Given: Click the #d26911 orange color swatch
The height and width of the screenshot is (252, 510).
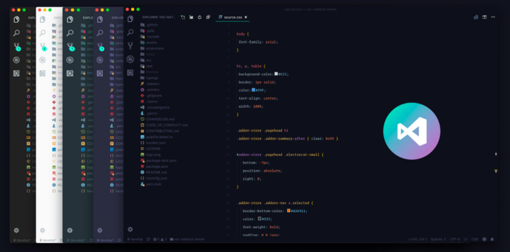Looking at the screenshot, I should [x=288, y=211].
